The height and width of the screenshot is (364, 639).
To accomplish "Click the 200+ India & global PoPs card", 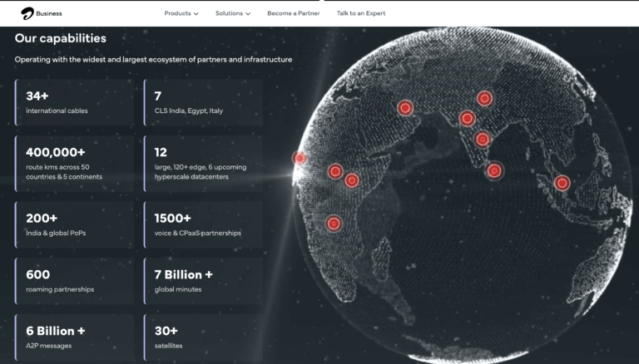I will tap(74, 224).
